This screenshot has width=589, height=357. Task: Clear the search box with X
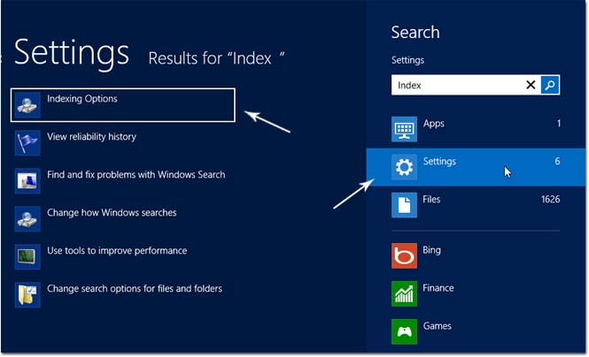coord(531,85)
